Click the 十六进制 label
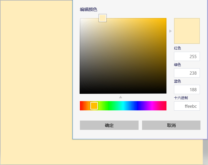208x165 pixels. tap(181, 98)
